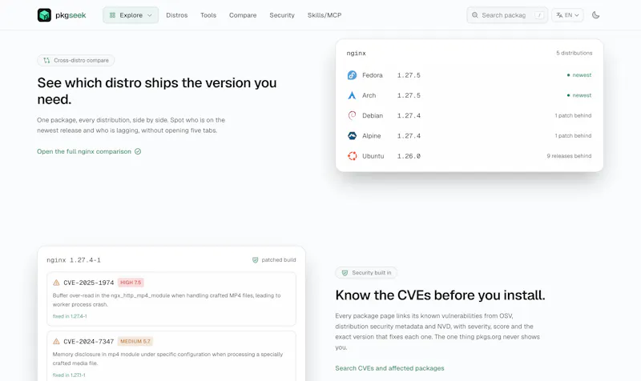Click the Cross-distro compare badge
Screen dimensions: 641x381
[x=75, y=61]
